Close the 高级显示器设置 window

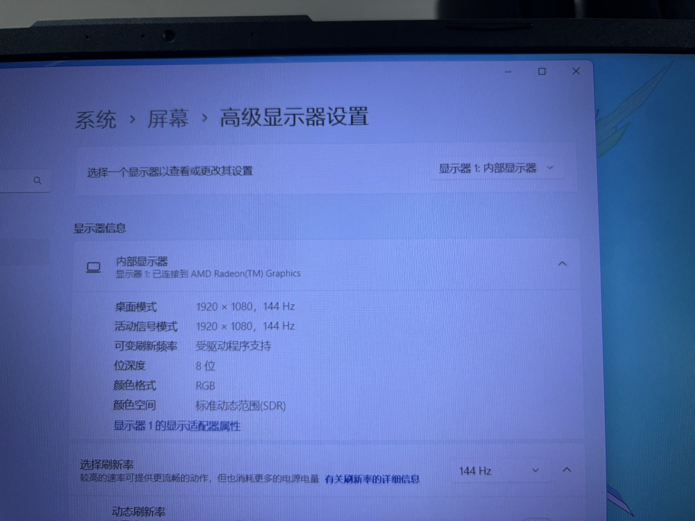(x=576, y=71)
